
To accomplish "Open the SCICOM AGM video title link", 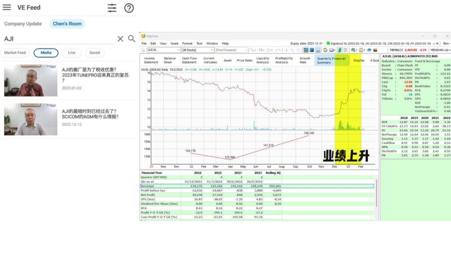I will point(90,114).
